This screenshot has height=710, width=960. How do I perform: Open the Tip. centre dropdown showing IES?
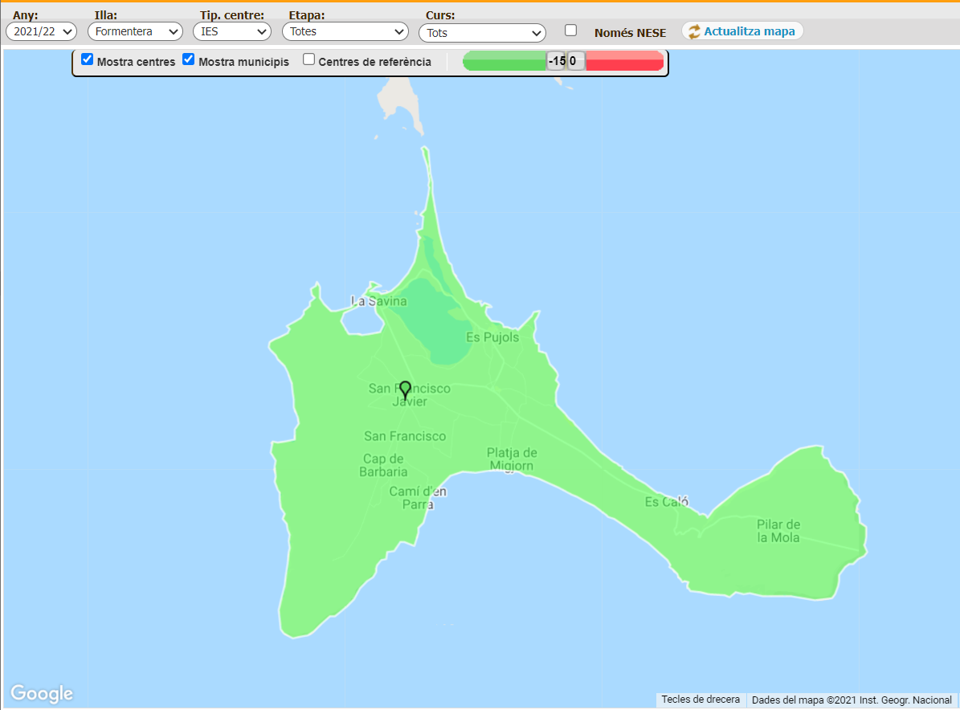point(232,31)
